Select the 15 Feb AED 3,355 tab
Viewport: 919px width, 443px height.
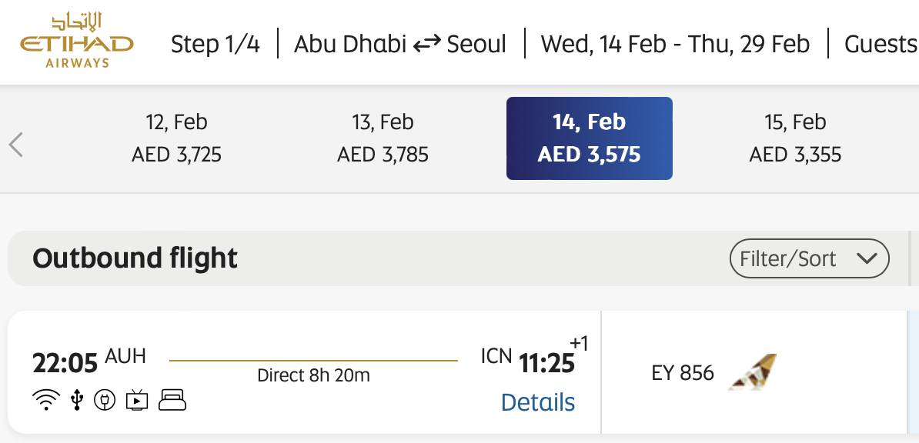click(x=795, y=138)
